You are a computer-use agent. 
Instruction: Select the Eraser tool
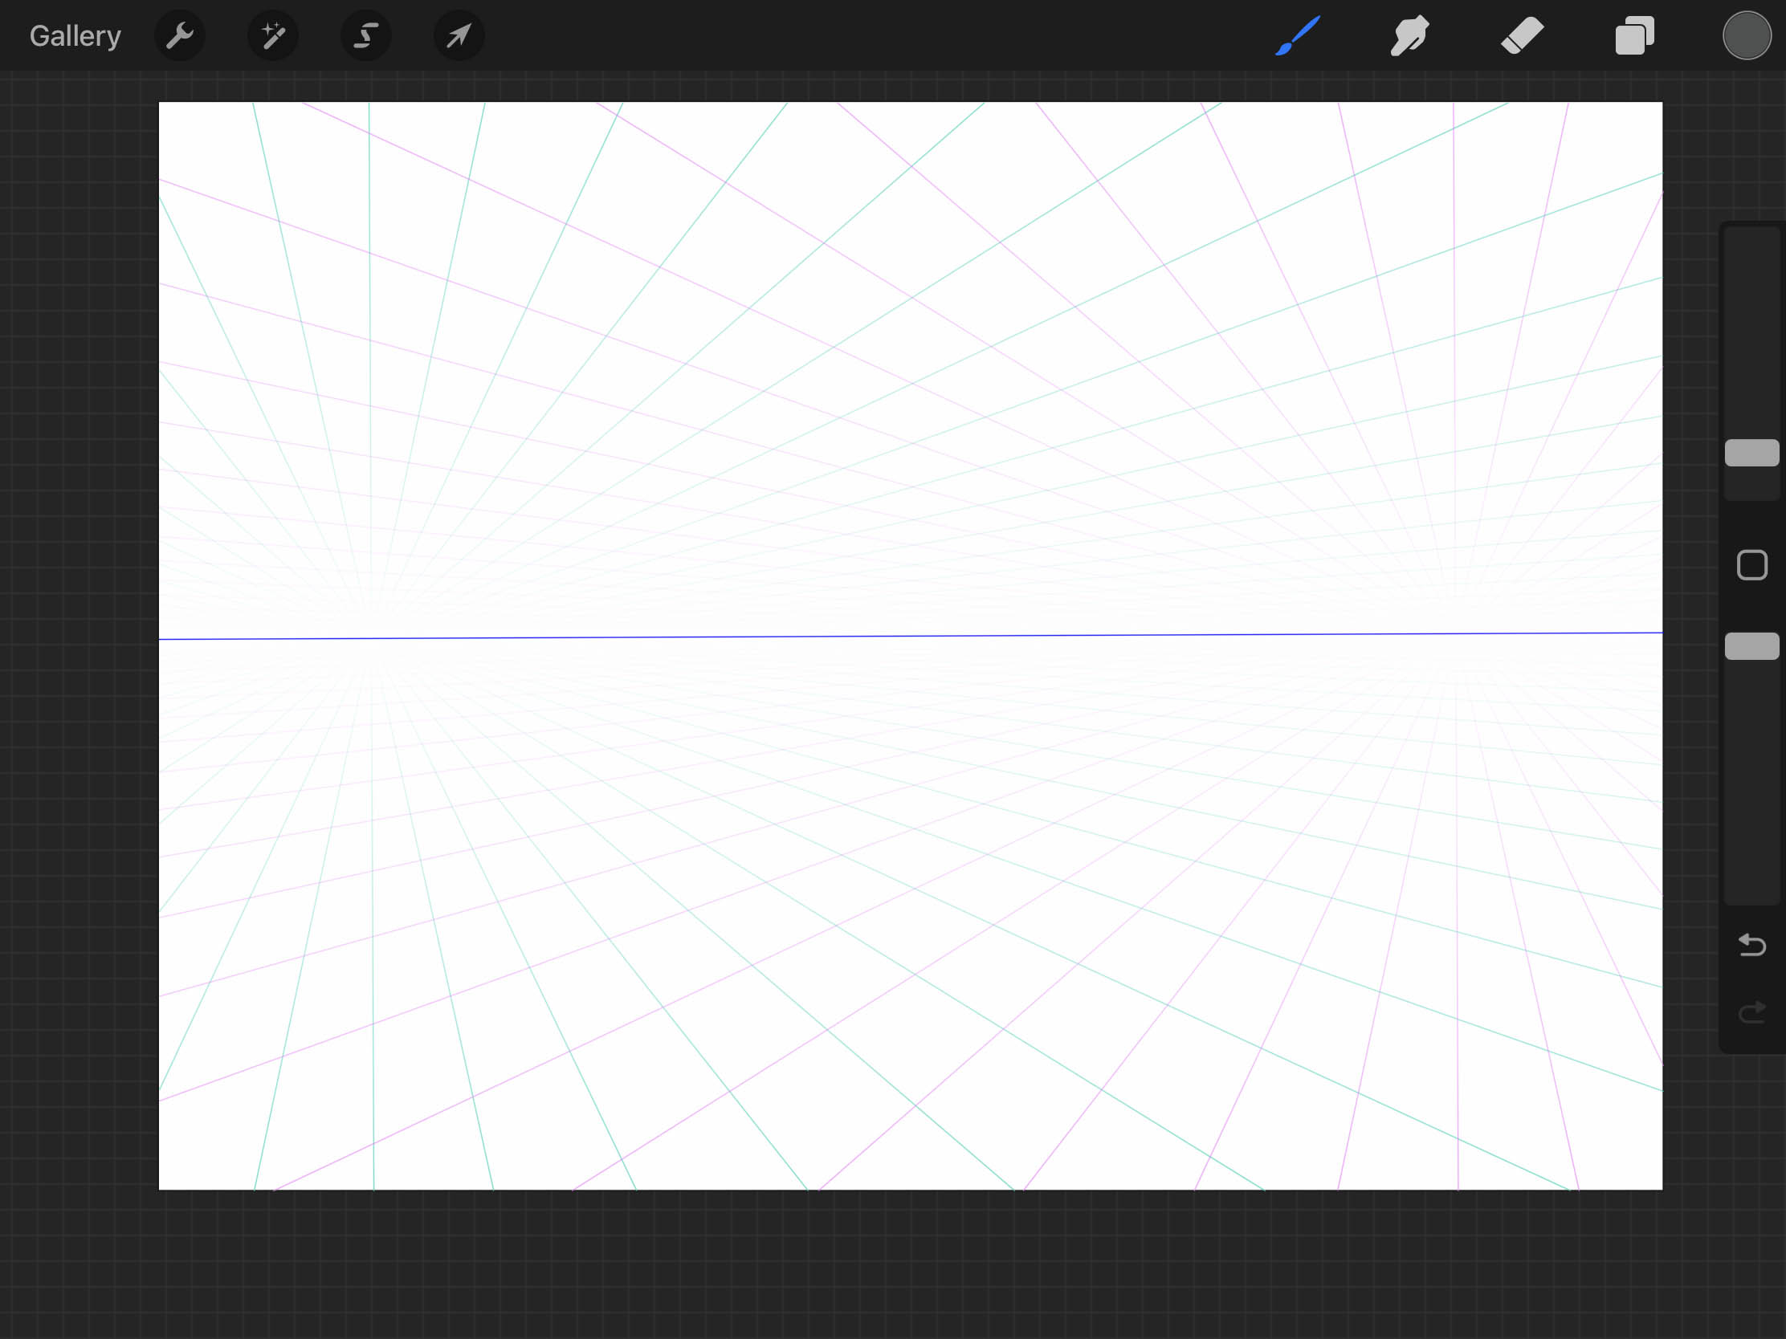(1522, 35)
